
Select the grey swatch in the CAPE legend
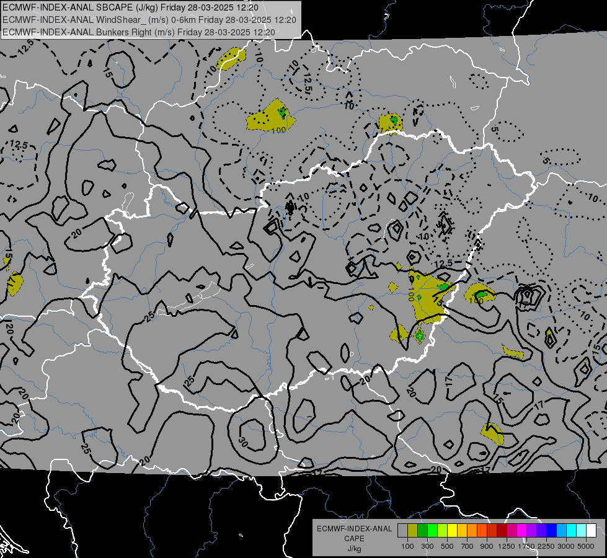402,531
